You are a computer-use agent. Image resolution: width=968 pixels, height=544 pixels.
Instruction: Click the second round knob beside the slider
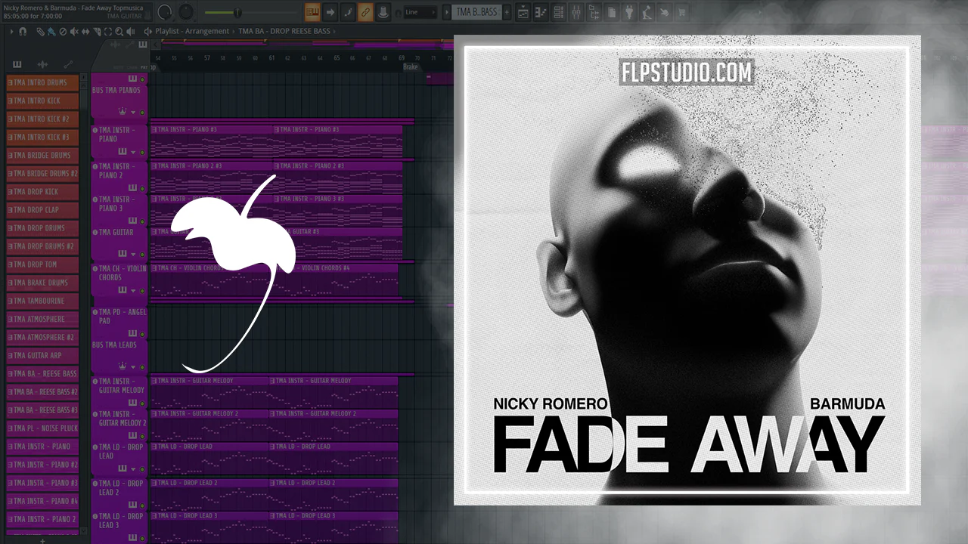point(185,12)
